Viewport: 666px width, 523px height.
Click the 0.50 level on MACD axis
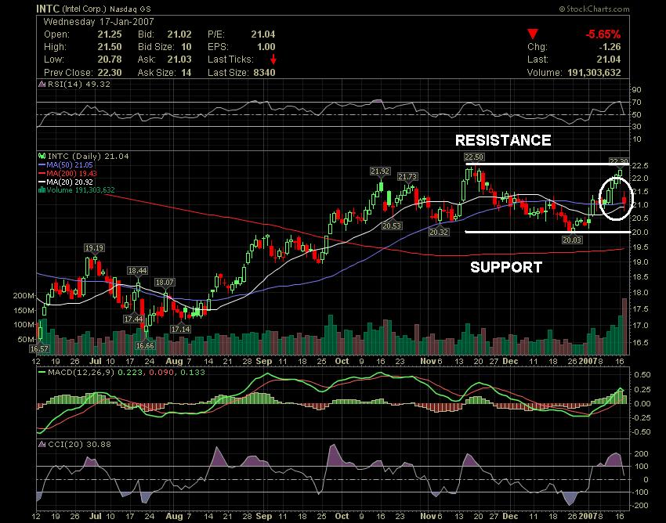pyautogui.click(x=642, y=375)
